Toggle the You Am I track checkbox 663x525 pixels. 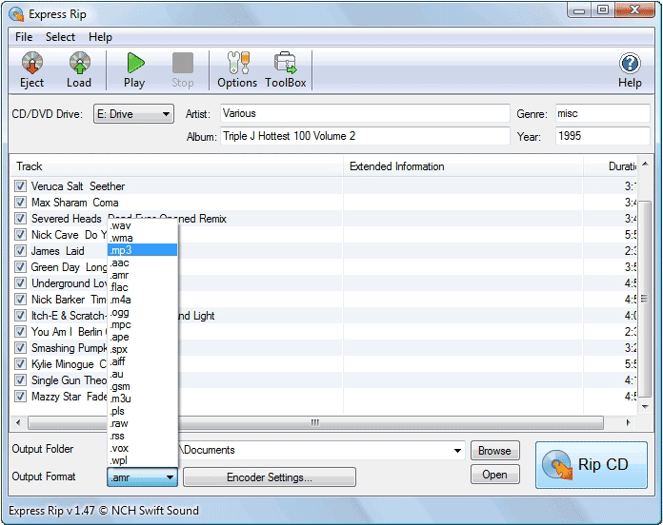click(x=20, y=332)
